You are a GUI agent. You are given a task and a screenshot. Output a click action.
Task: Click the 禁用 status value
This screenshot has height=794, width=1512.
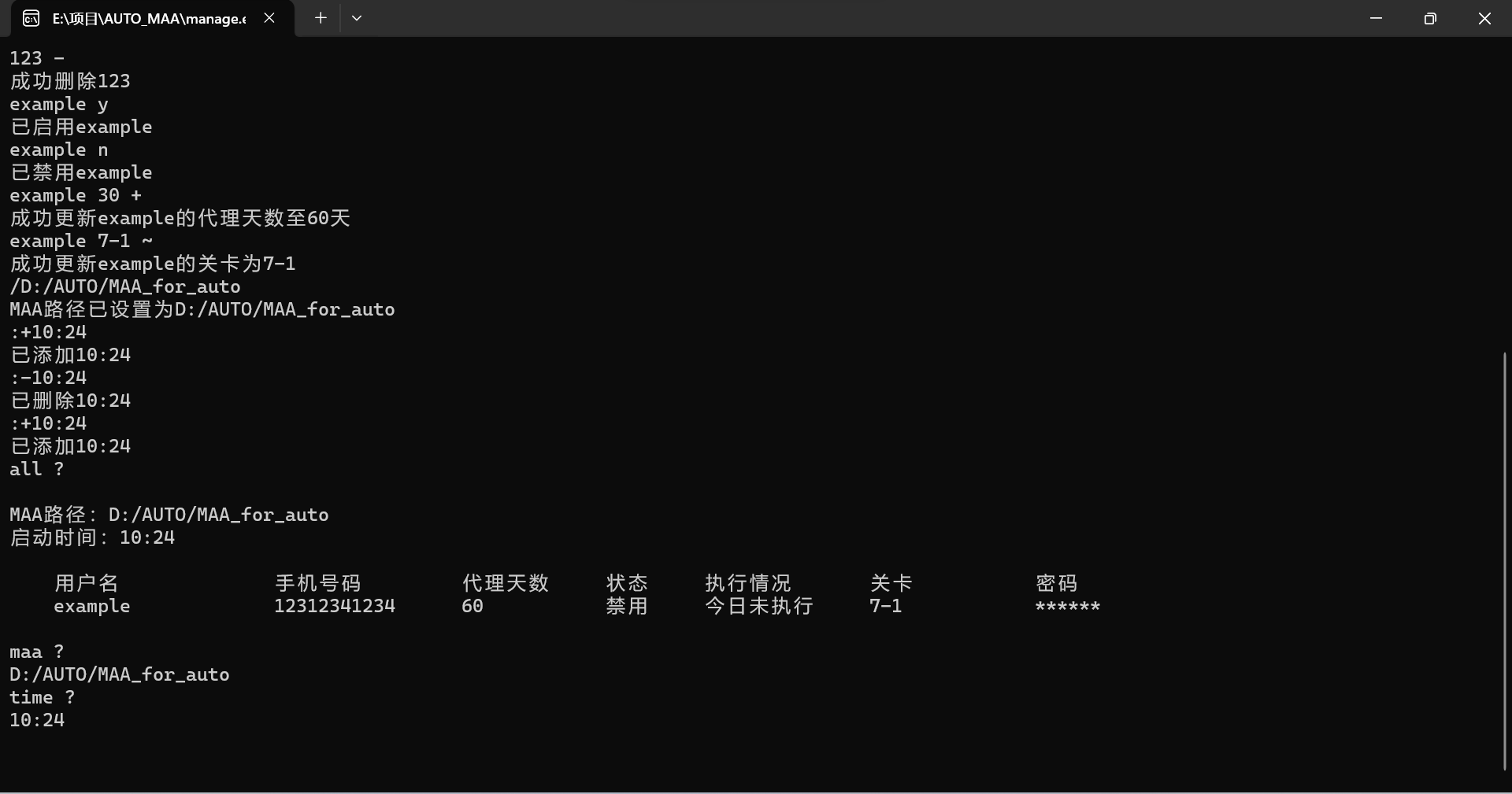tap(627, 606)
